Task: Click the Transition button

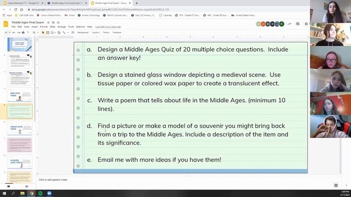Action: (117, 33)
